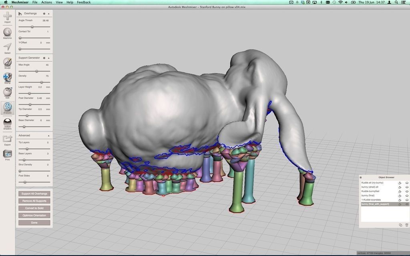Image resolution: width=410 pixels, height=256 pixels.
Task: Open the Meshmix tool
Action: coord(7,34)
